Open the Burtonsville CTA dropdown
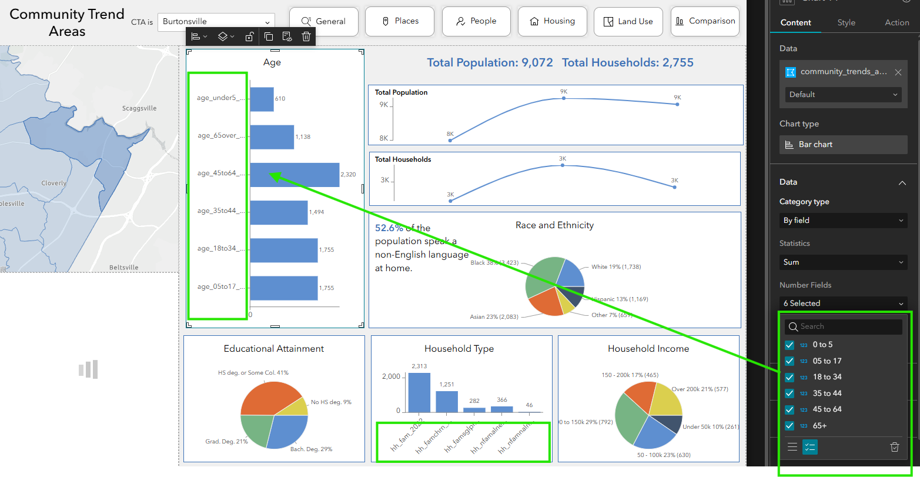 (216, 21)
